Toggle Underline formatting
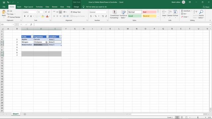Image resolution: width=212 pixels, height=119 pixels. coord(31,16)
